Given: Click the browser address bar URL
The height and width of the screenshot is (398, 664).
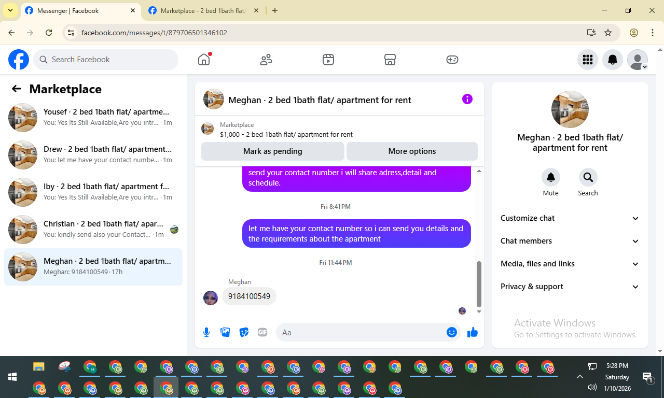Looking at the screenshot, I should pos(154,33).
